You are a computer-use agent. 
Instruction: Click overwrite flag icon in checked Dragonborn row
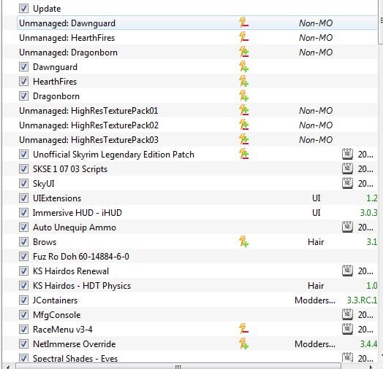[243, 96]
